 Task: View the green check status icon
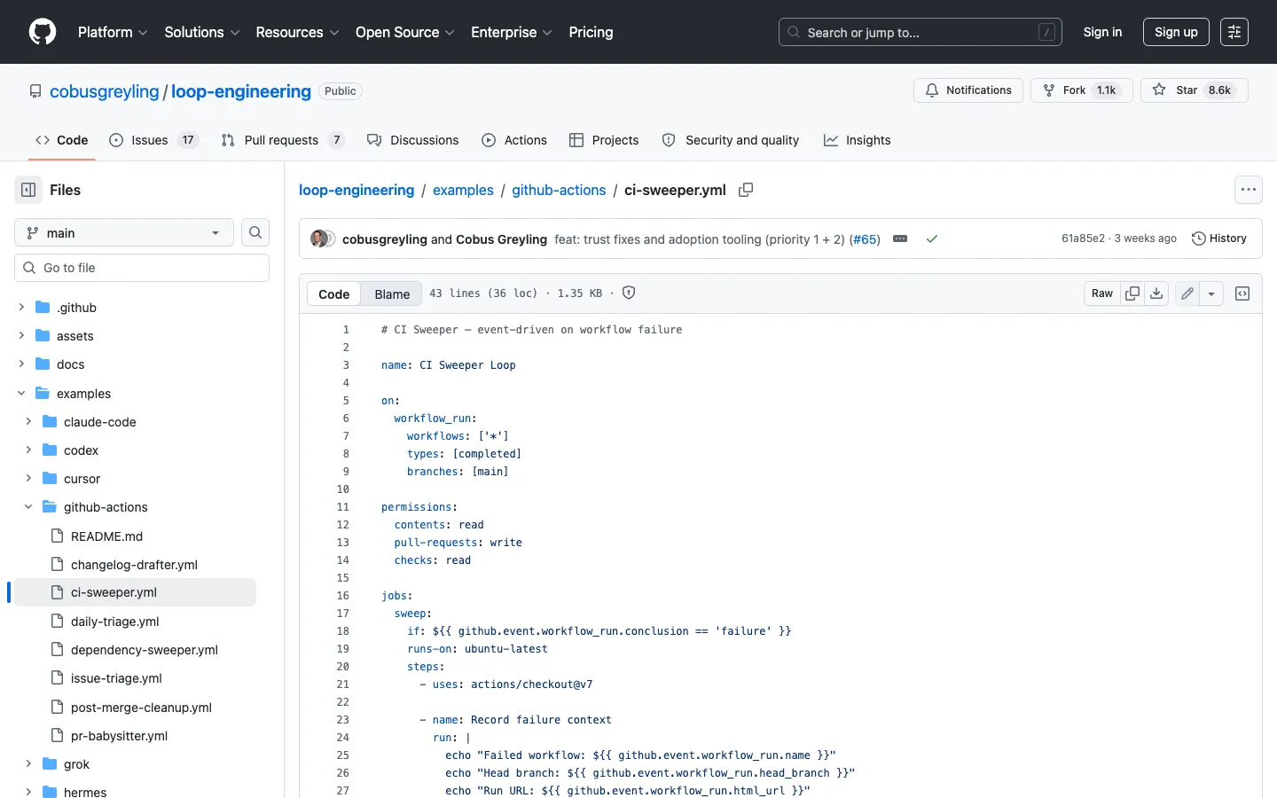point(932,239)
